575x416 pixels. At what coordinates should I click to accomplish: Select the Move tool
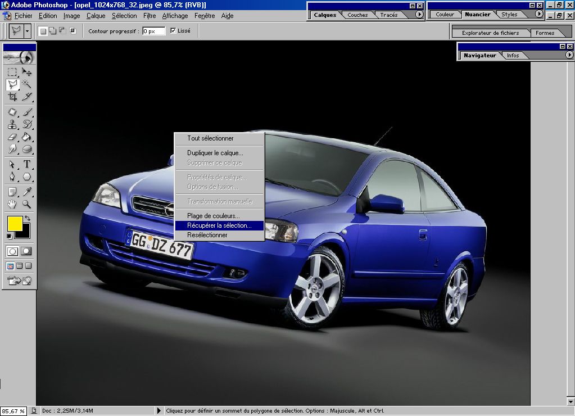coord(26,72)
